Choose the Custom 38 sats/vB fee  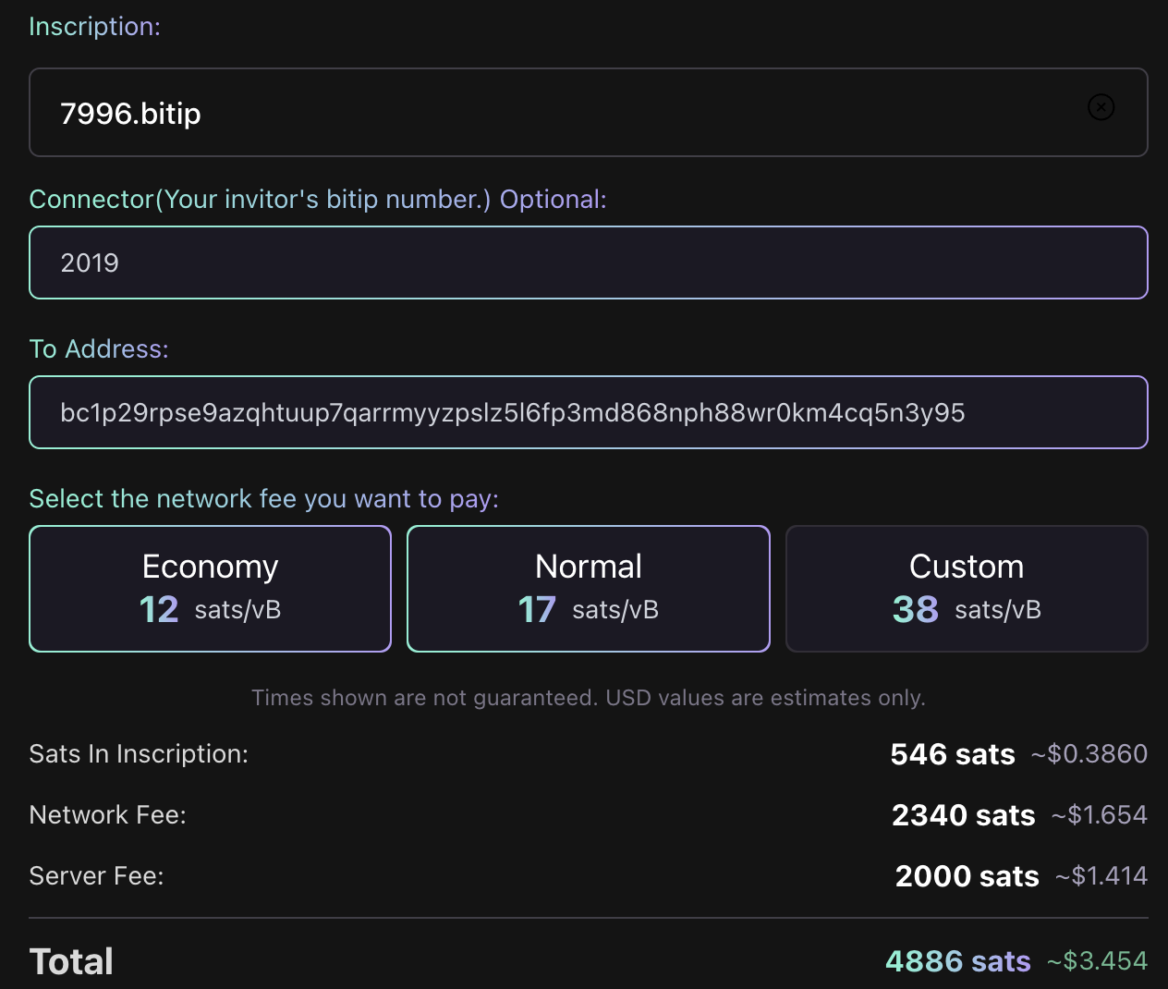[x=966, y=589]
